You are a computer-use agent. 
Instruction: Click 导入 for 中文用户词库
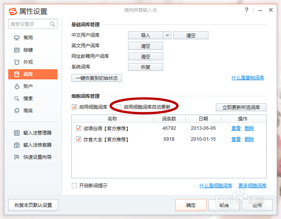(146, 35)
